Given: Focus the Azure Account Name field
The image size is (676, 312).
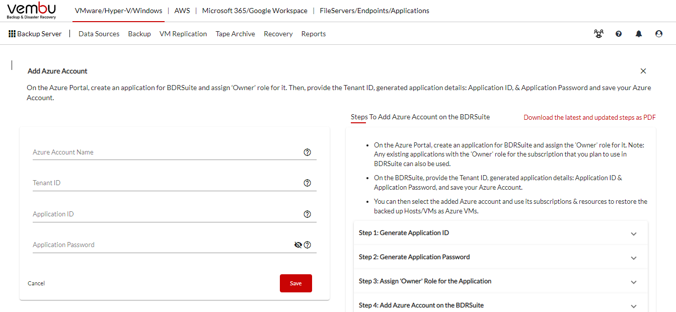Looking at the screenshot, I should 175,152.
